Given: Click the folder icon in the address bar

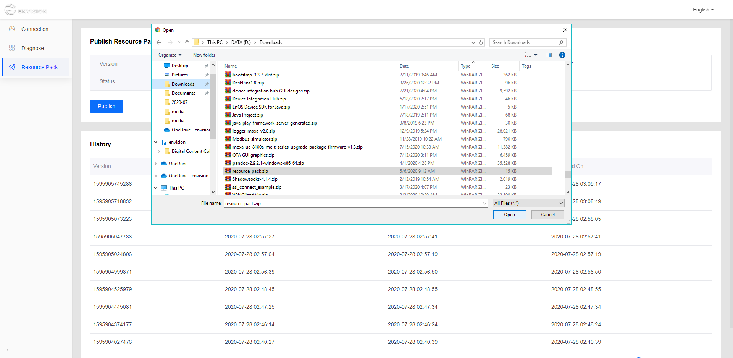Looking at the screenshot, I should click(x=196, y=42).
